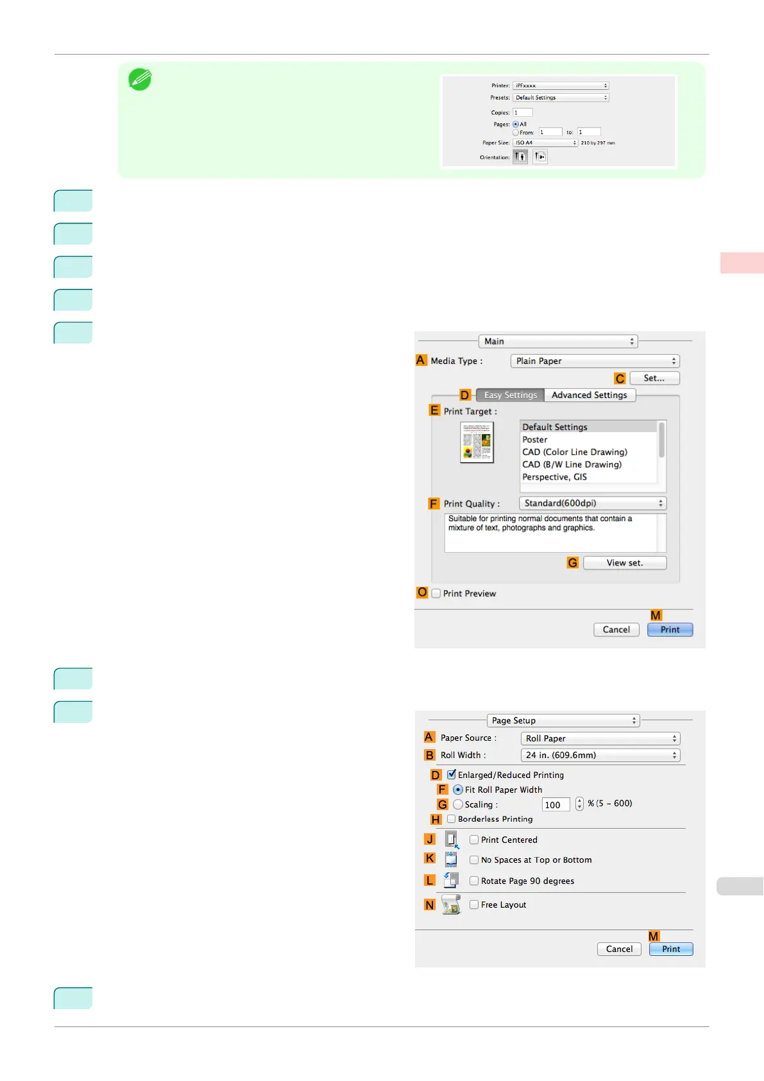The image size is (764, 1081).
Task: Open the Presets dropdown
Action: point(561,98)
